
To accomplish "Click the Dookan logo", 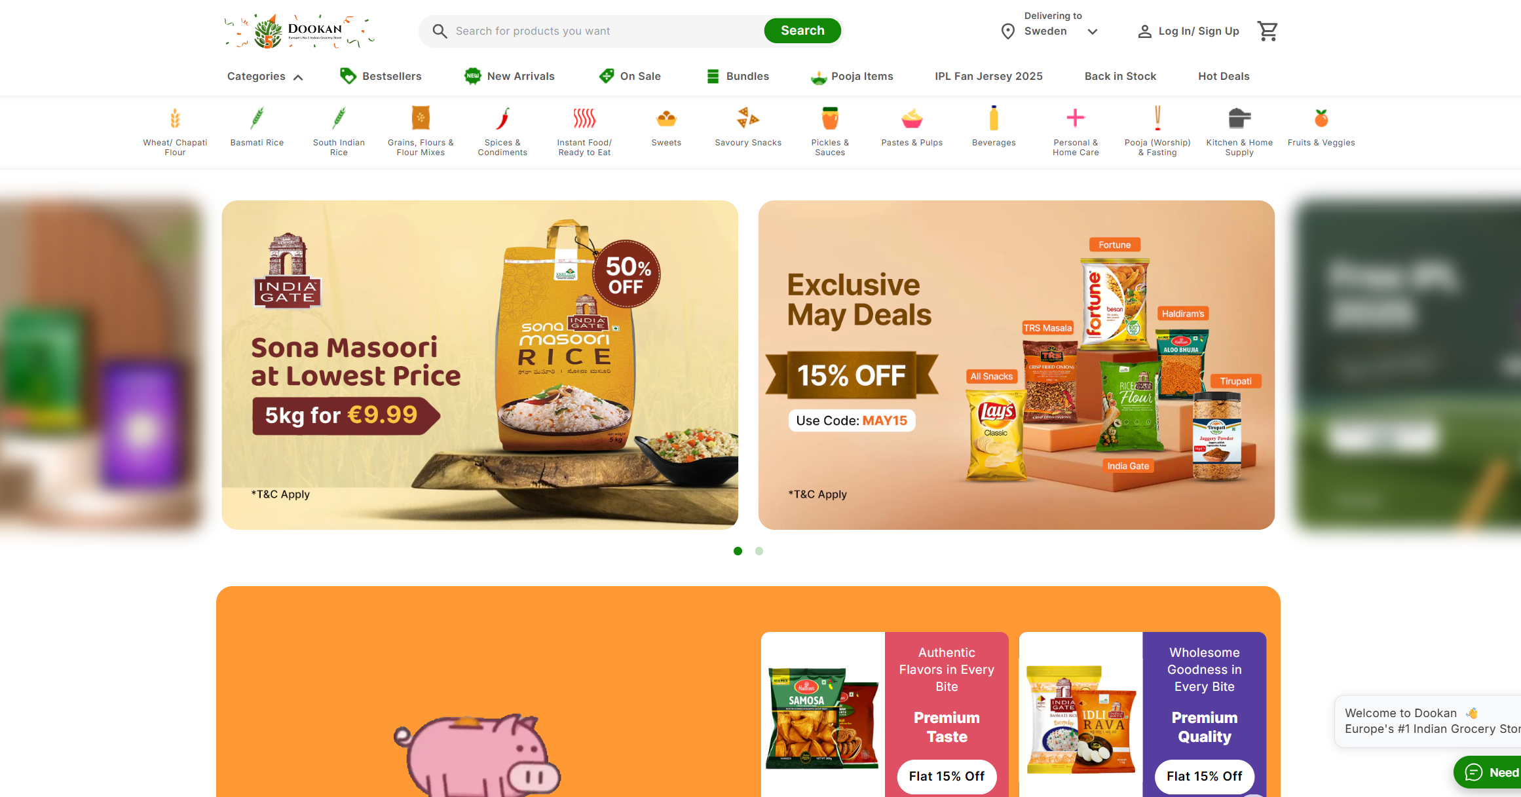I will (x=299, y=31).
